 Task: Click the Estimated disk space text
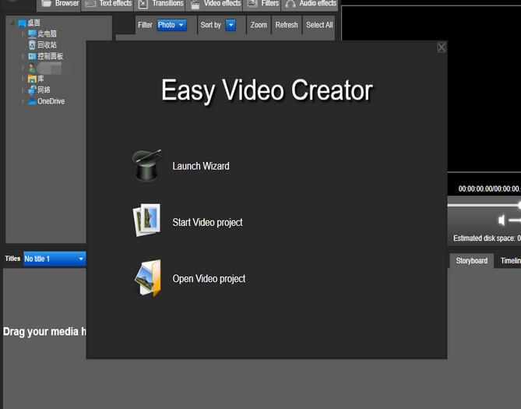click(487, 238)
